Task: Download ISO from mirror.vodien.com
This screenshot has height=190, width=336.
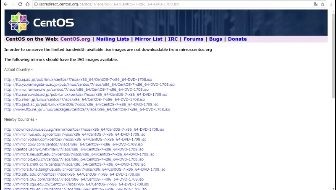Action: click(75, 140)
